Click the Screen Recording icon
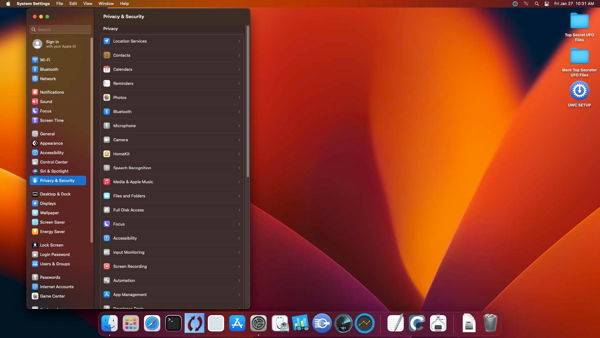The width and height of the screenshot is (600, 338). point(107,266)
